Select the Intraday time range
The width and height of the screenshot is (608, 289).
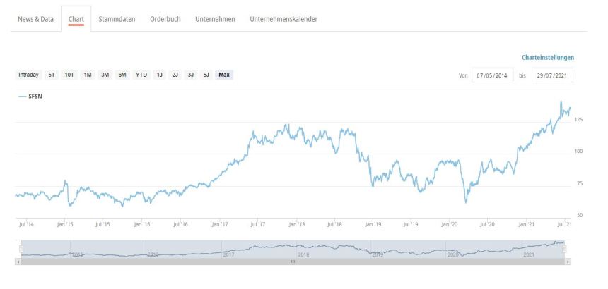(29, 75)
